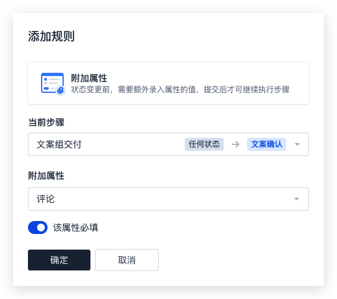Click the 附加属性 field label above 评论
The width and height of the screenshot is (337, 299).
(x=46, y=175)
